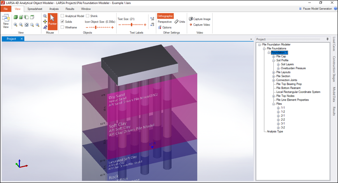Collapse the Soil Profile node
The height and width of the screenshot is (183, 338).
[x=273, y=61]
